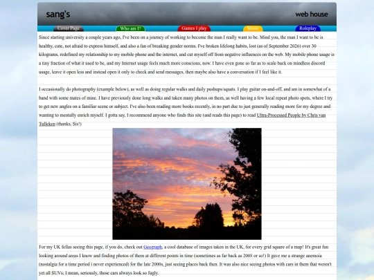Go to the Games I play tab

194,28
